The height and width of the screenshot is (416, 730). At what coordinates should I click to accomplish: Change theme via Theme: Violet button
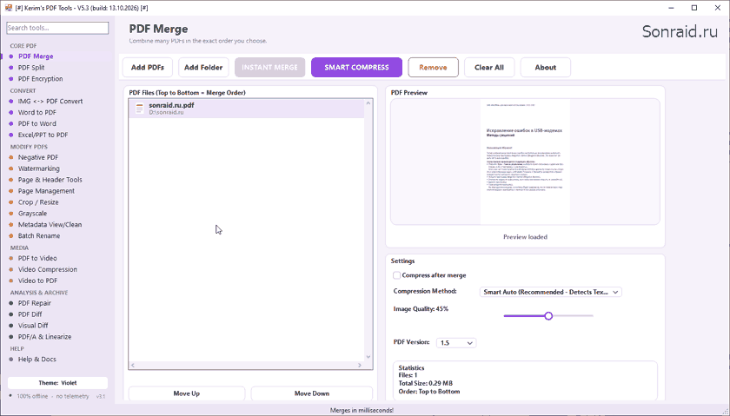(x=57, y=382)
